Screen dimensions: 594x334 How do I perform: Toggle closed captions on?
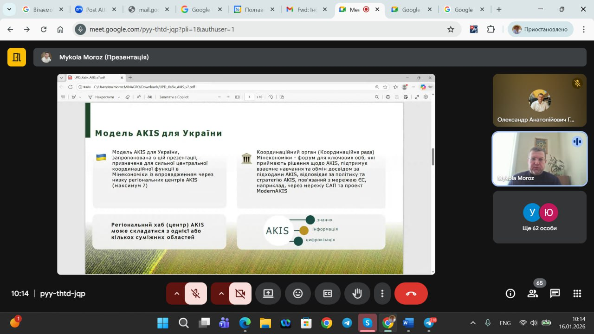(328, 293)
